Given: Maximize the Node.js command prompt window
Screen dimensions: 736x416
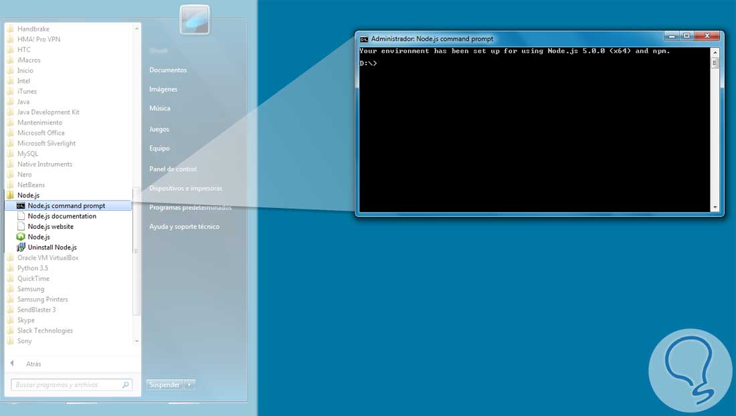Looking at the screenshot, I should [x=686, y=36].
